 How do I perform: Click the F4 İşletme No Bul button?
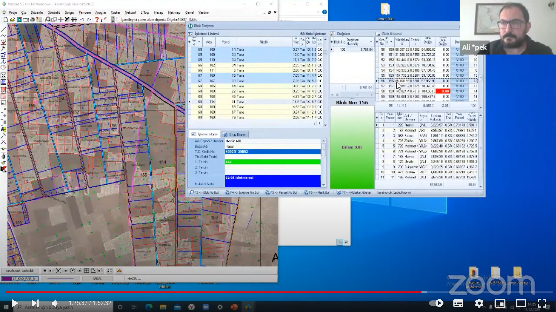coord(242,192)
